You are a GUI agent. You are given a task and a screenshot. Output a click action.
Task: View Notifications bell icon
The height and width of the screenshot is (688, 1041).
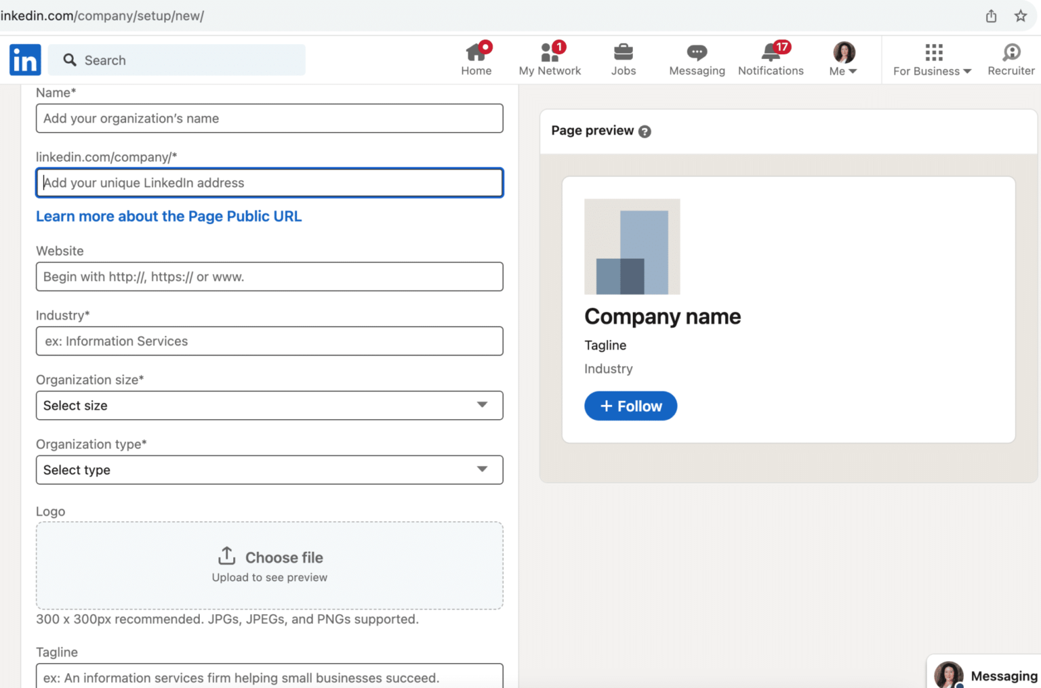point(771,53)
